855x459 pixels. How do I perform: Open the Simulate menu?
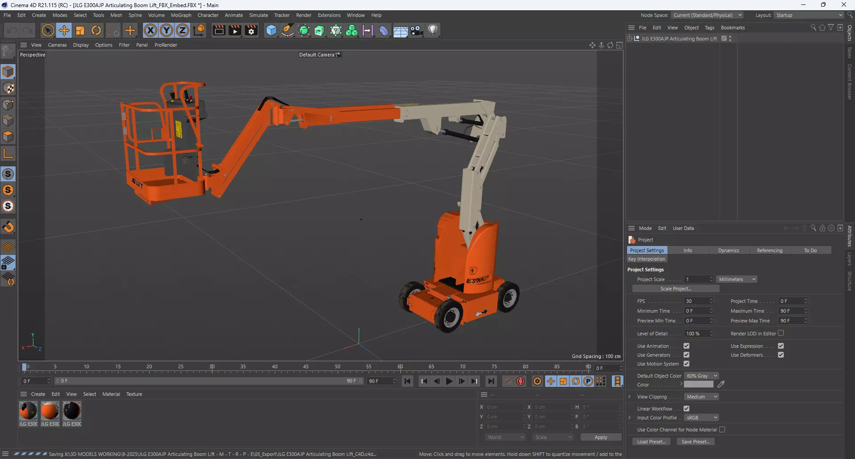coord(258,15)
